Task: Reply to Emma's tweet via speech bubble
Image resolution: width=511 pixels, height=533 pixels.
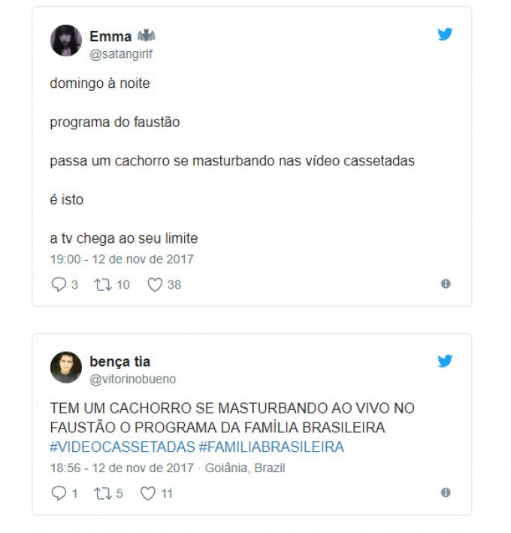Action: [59, 284]
